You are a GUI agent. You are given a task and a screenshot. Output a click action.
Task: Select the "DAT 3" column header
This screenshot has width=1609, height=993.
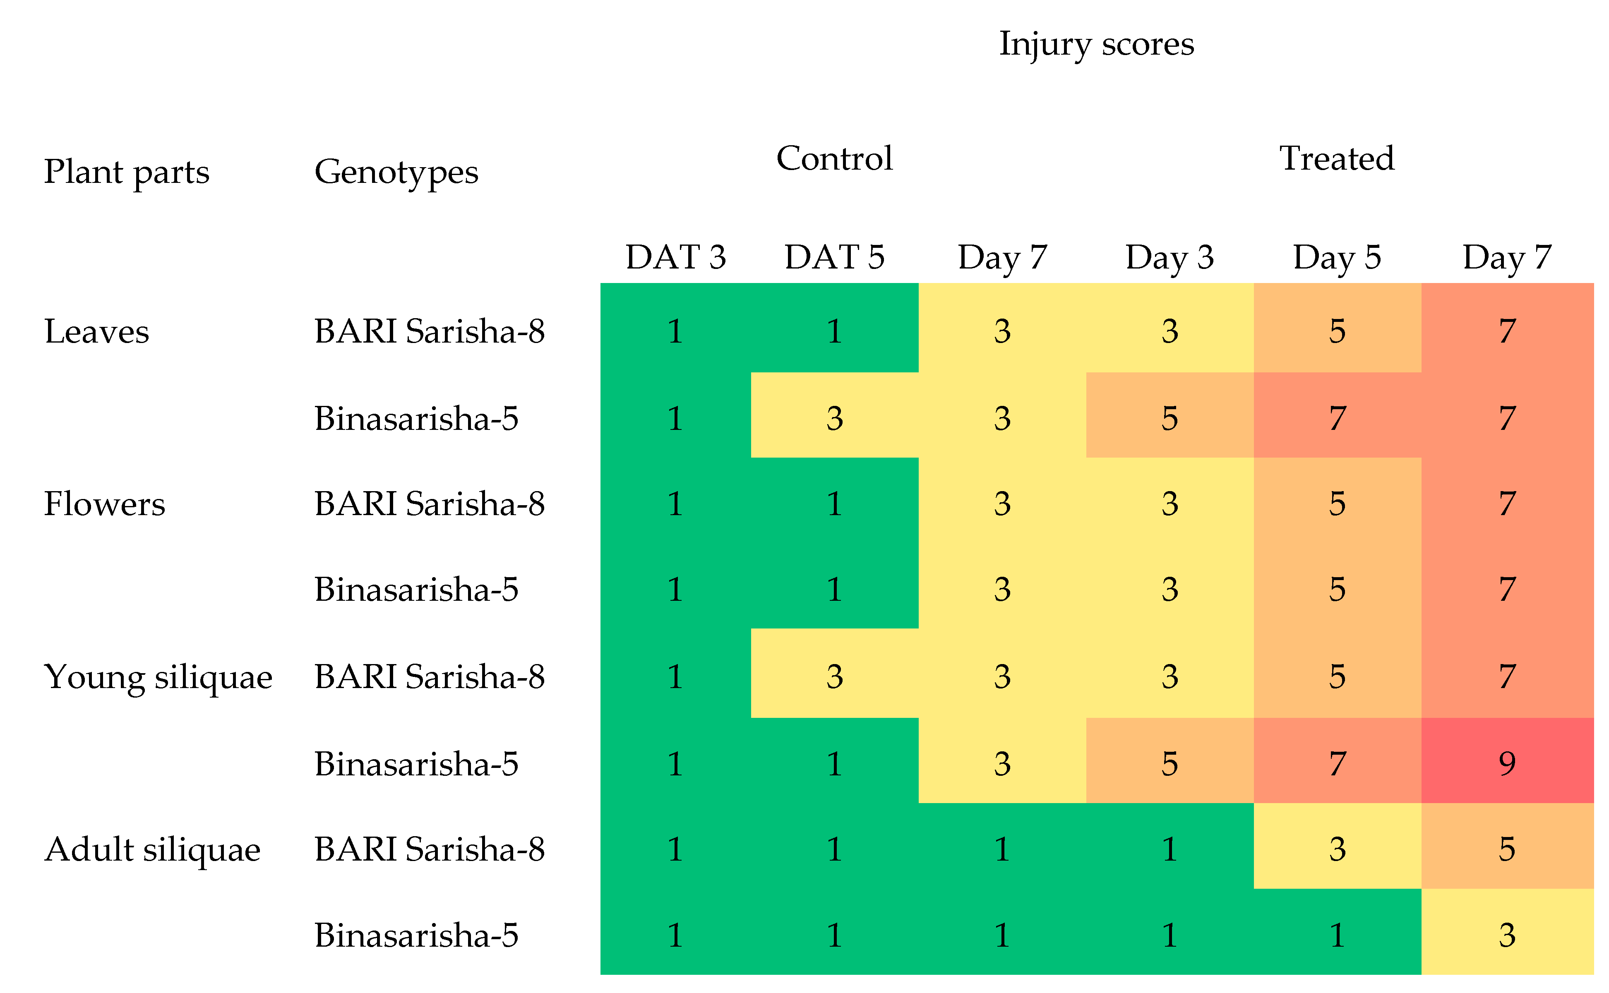(x=675, y=257)
